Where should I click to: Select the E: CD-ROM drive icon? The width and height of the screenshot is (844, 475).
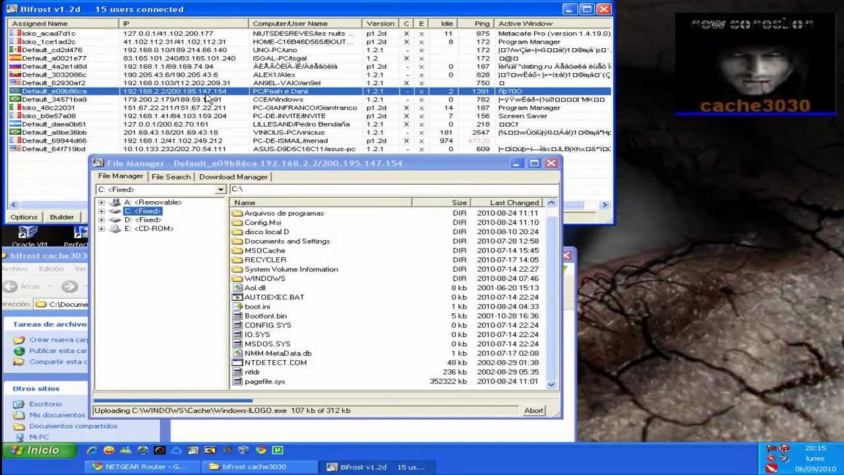pyautogui.click(x=115, y=228)
